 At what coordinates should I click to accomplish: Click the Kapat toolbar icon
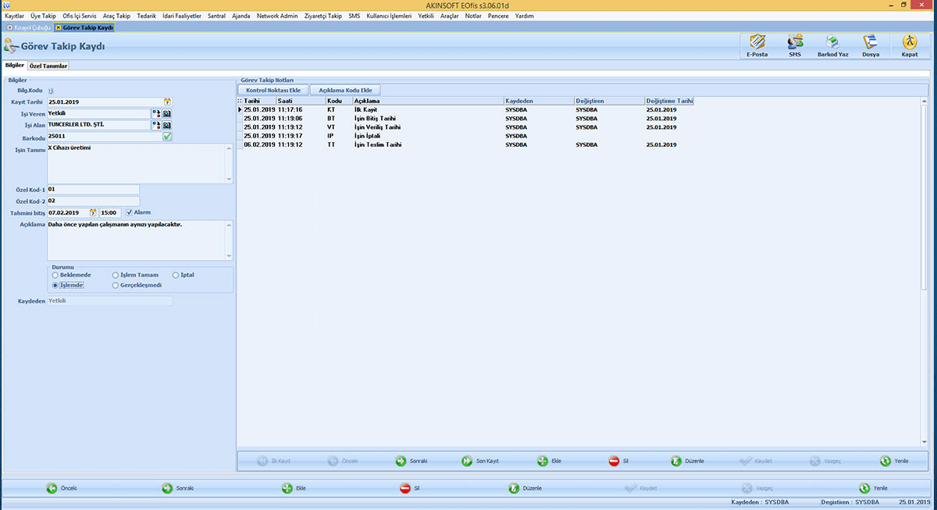909,46
